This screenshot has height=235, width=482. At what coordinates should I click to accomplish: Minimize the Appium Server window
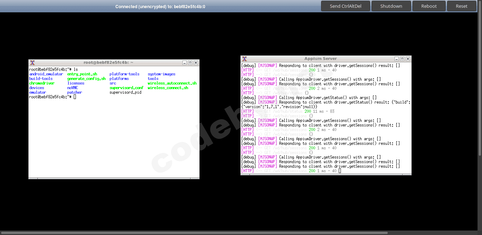pyautogui.click(x=397, y=59)
